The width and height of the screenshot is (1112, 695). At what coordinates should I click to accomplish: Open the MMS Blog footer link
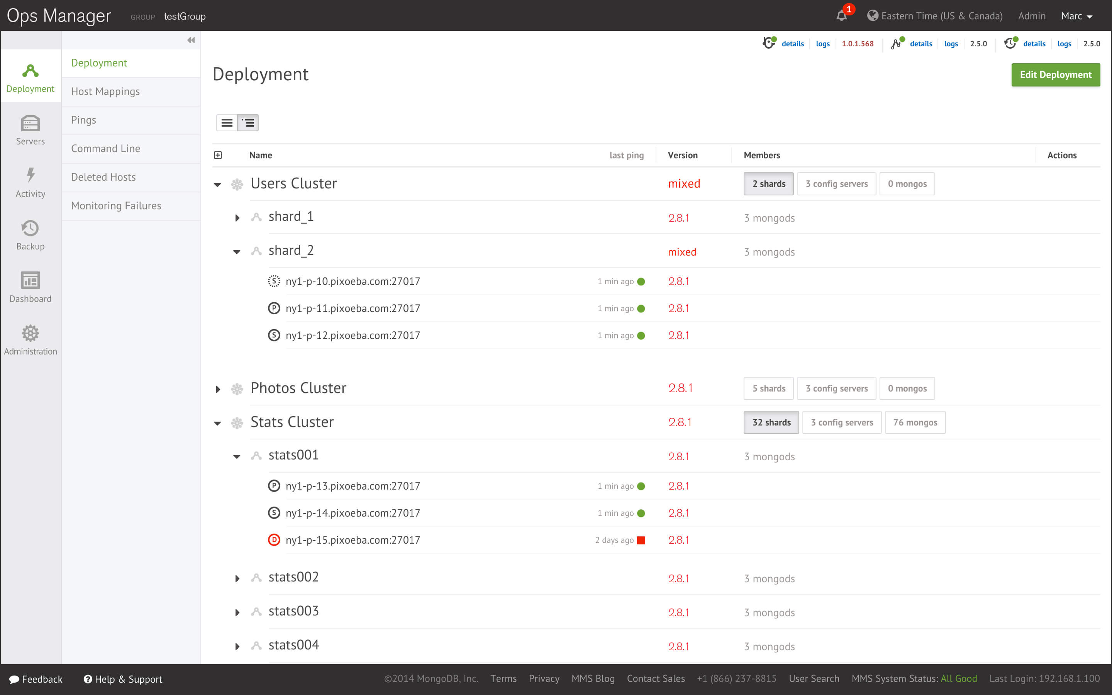(593, 678)
